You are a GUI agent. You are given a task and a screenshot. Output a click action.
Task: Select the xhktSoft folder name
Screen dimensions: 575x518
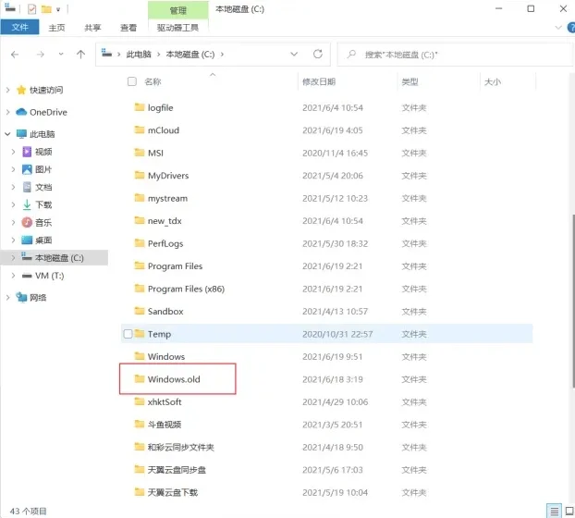165,402
